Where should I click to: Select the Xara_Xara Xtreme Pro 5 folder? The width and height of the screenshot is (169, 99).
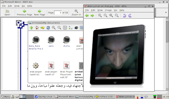[36, 43]
